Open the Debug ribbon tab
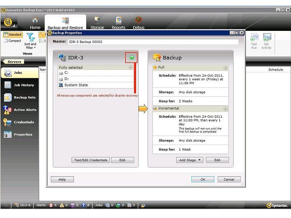The width and height of the screenshot is (291, 218). 139,23
